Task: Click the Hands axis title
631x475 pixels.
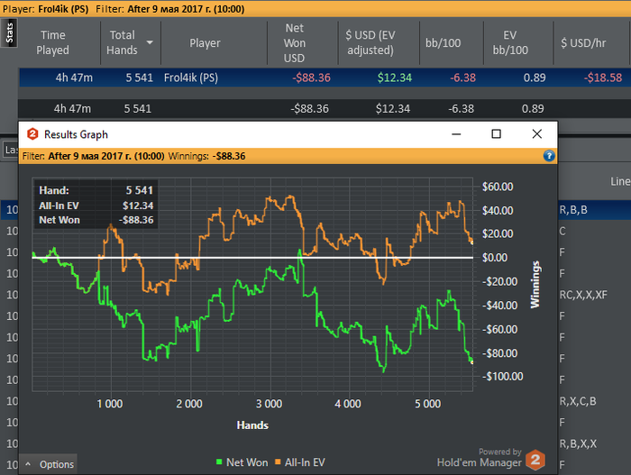Action: tap(252, 425)
